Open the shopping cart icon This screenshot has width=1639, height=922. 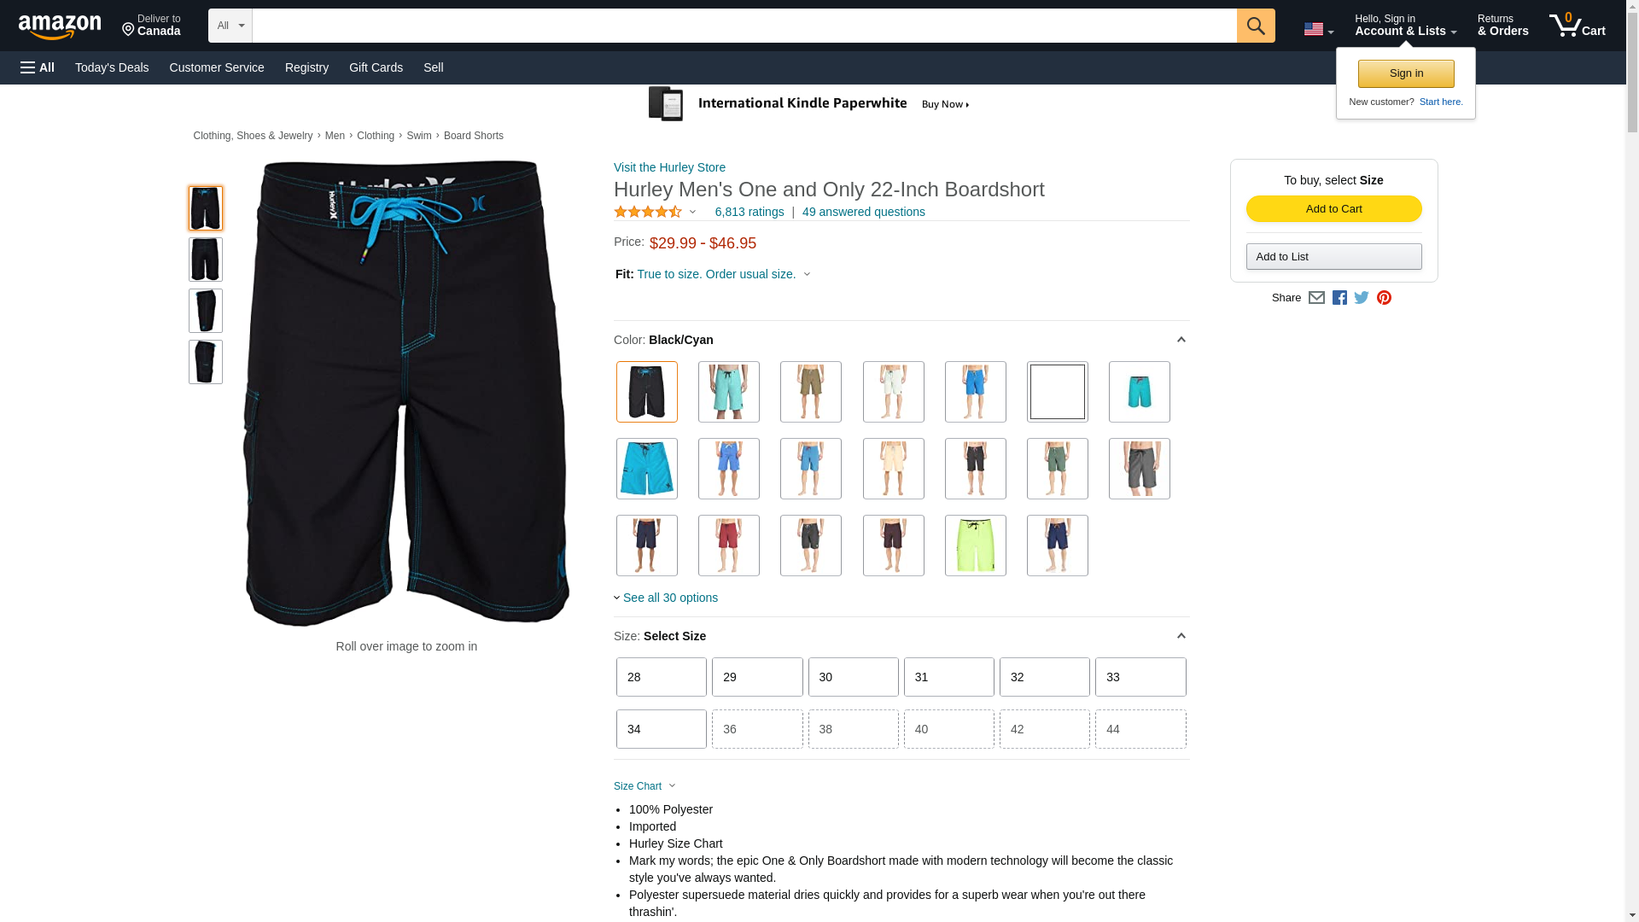(x=1577, y=26)
